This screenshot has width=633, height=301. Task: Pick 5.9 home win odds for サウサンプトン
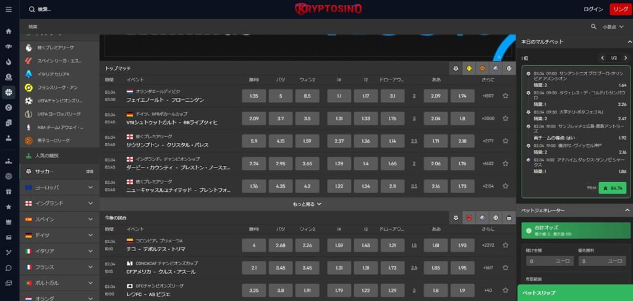pyautogui.click(x=254, y=141)
